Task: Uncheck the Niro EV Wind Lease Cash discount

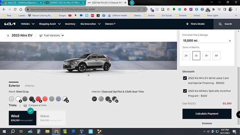Action: [185, 78]
